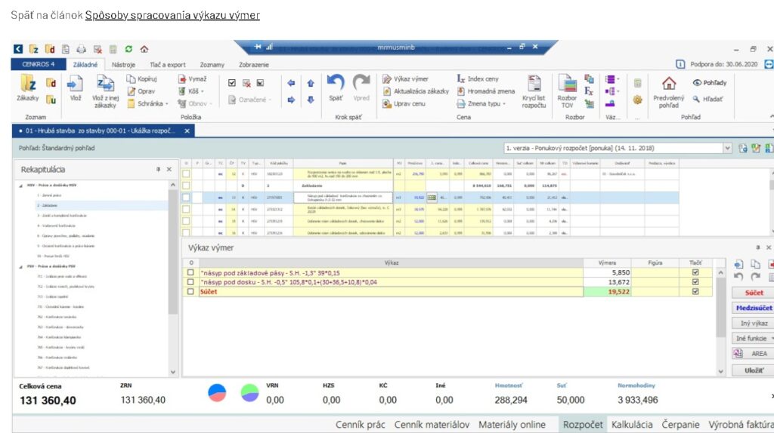
Task: Open the Zoznamy ribbon tab
Action: [x=212, y=65]
